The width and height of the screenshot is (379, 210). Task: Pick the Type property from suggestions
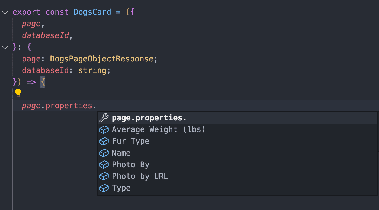tap(121, 188)
